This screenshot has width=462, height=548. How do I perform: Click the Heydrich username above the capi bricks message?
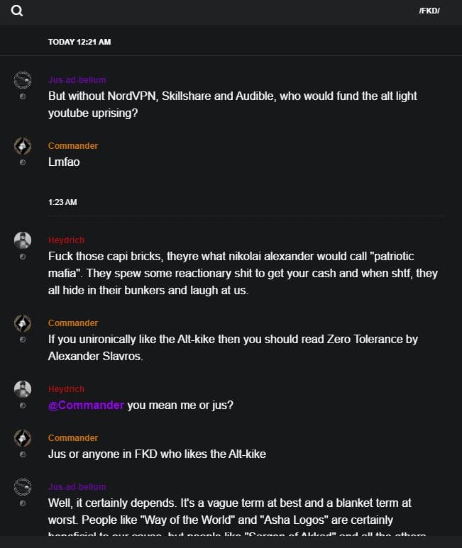tap(66, 240)
